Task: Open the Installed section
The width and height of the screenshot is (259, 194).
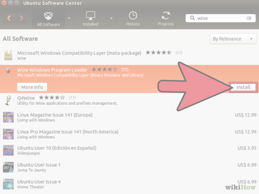Action: click(x=90, y=19)
